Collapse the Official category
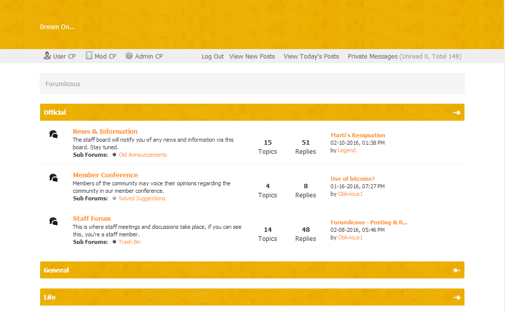 click(x=456, y=113)
